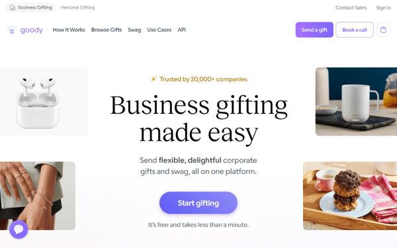Go to the API page

pyautogui.click(x=181, y=30)
